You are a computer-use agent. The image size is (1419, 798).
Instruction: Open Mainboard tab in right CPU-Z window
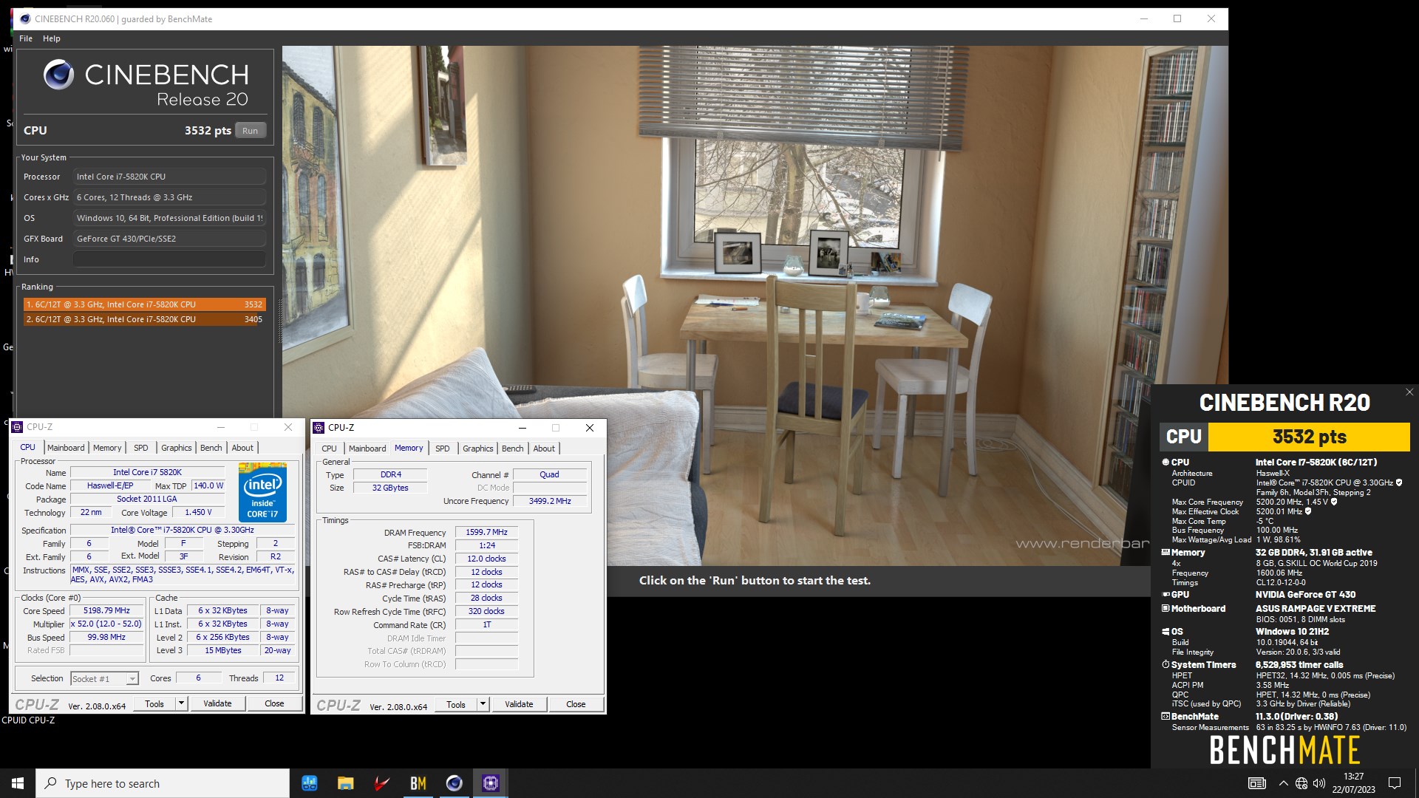367,449
